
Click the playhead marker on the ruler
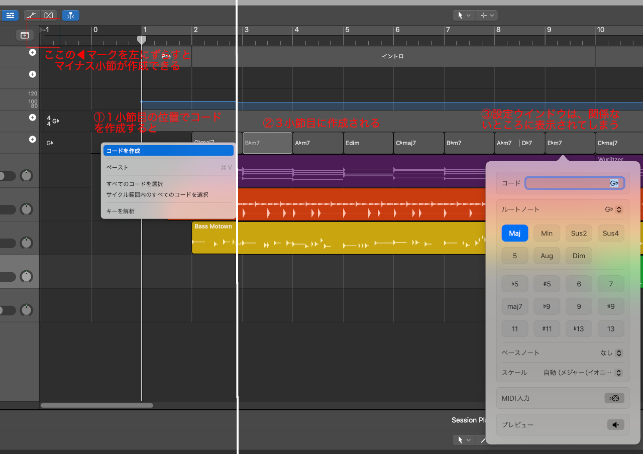[142, 40]
